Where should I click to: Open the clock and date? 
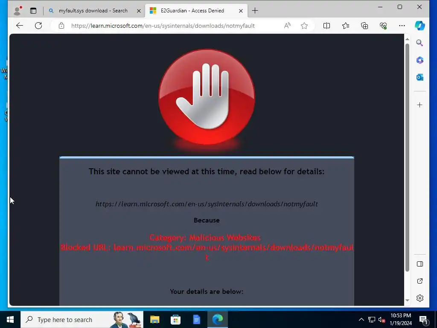click(401, 319)
